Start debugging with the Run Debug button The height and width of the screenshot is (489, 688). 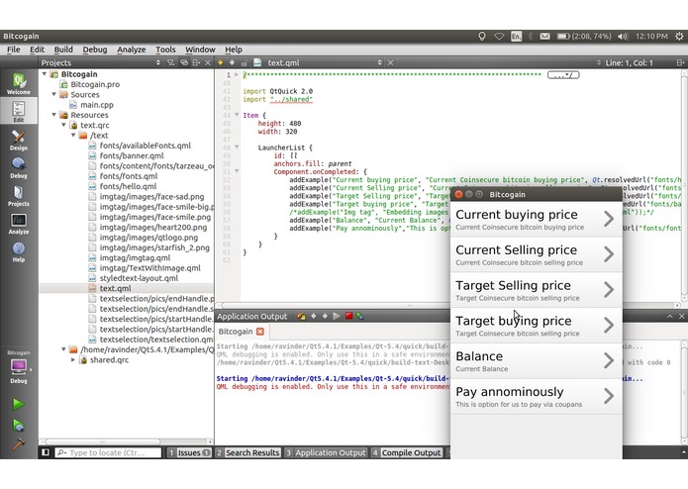(x=18, y=425)
